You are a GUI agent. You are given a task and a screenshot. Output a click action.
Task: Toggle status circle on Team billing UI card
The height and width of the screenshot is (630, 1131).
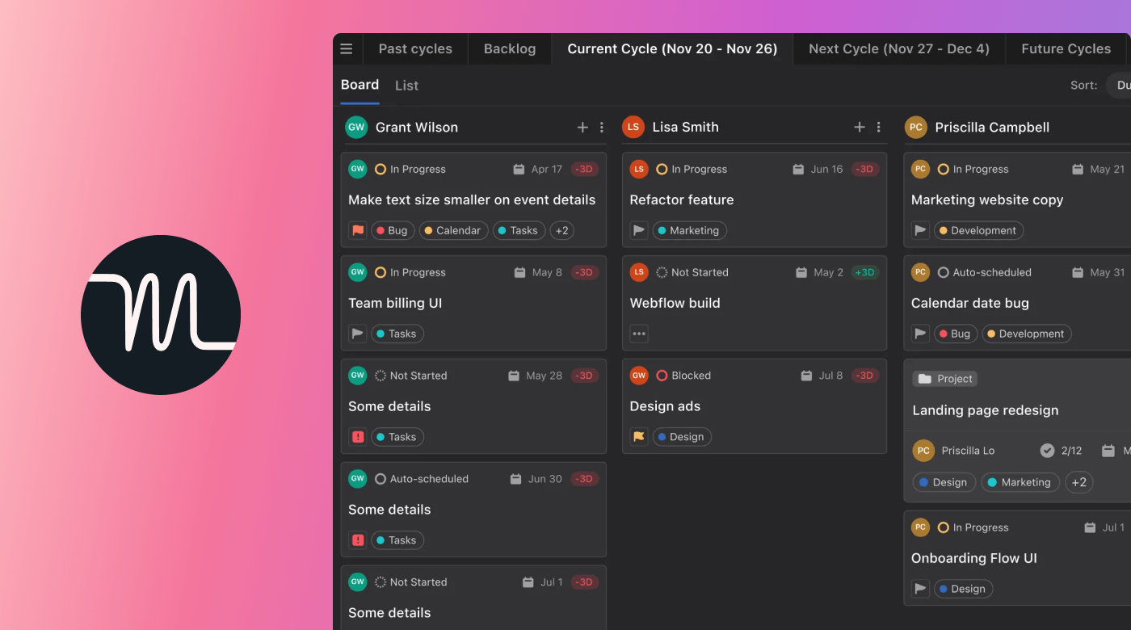pyautogui.click(x=381, y=272)
